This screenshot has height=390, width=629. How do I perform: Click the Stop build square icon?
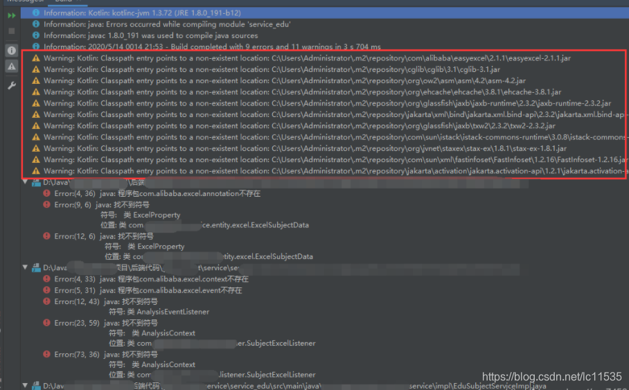[x=12, y=31]
